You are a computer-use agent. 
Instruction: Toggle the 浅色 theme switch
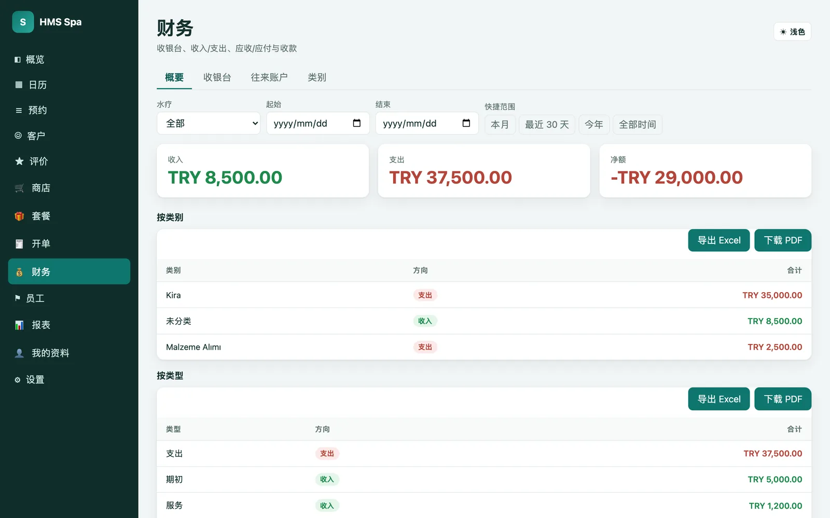pos(792,32)
